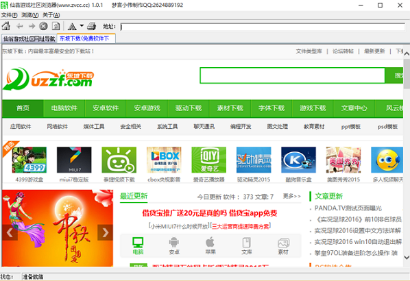This screenshot has width=410, height=281.
Task: Go to 安卓游戏 nav section
Action: tap(147, 108)
